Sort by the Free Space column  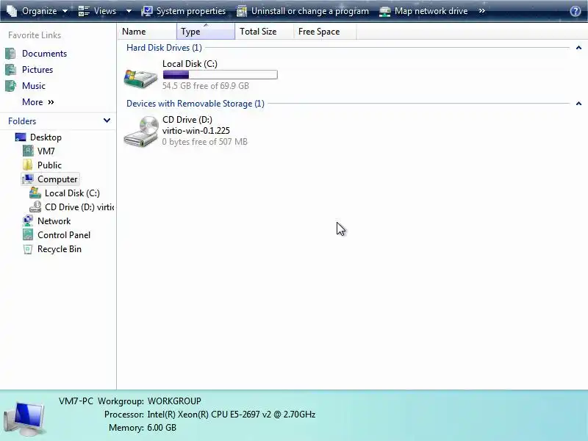click(x=325, y=32)
